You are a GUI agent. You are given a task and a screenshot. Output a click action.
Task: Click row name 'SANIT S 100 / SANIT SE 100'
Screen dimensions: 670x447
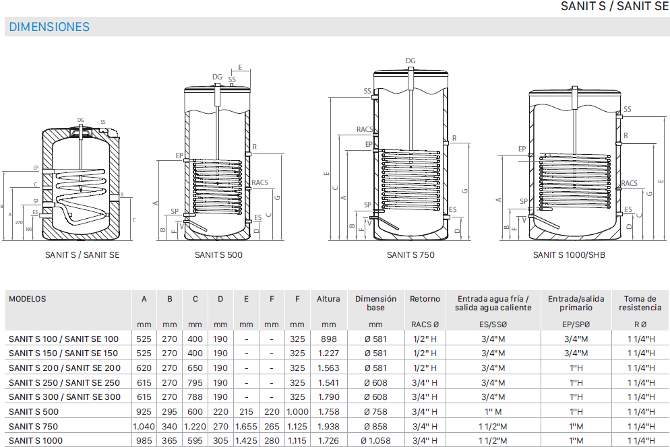[63, 339]
